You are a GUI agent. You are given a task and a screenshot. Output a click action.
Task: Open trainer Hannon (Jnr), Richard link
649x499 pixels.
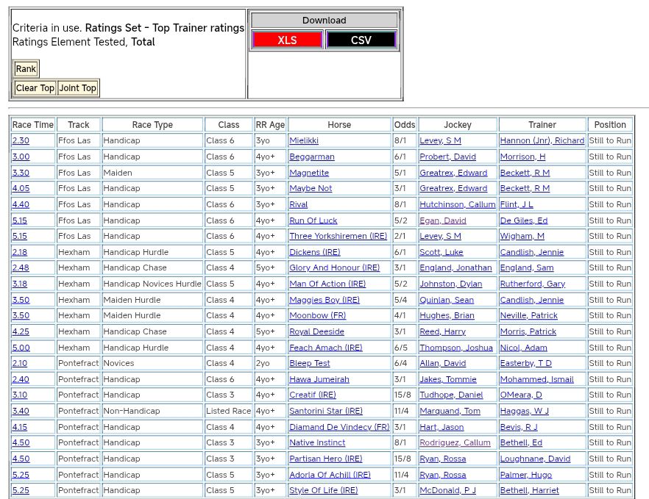(x=542, y=140)
